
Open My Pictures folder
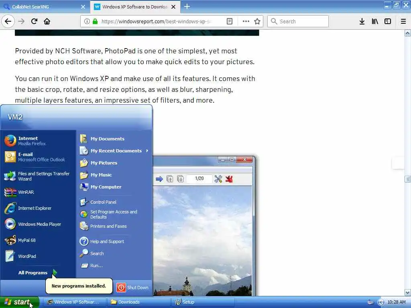click(114, 163)
